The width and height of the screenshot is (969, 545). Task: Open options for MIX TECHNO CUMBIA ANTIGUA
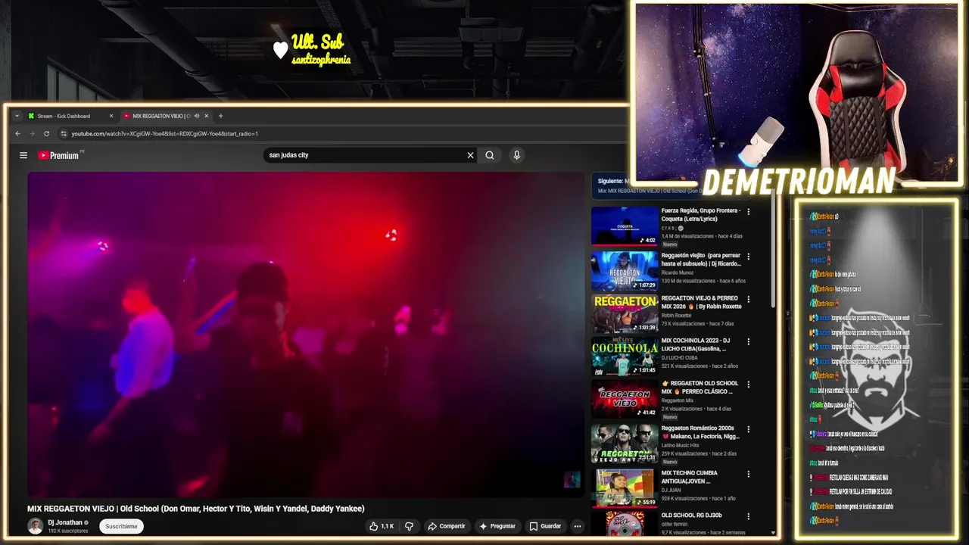coord(749,474)
